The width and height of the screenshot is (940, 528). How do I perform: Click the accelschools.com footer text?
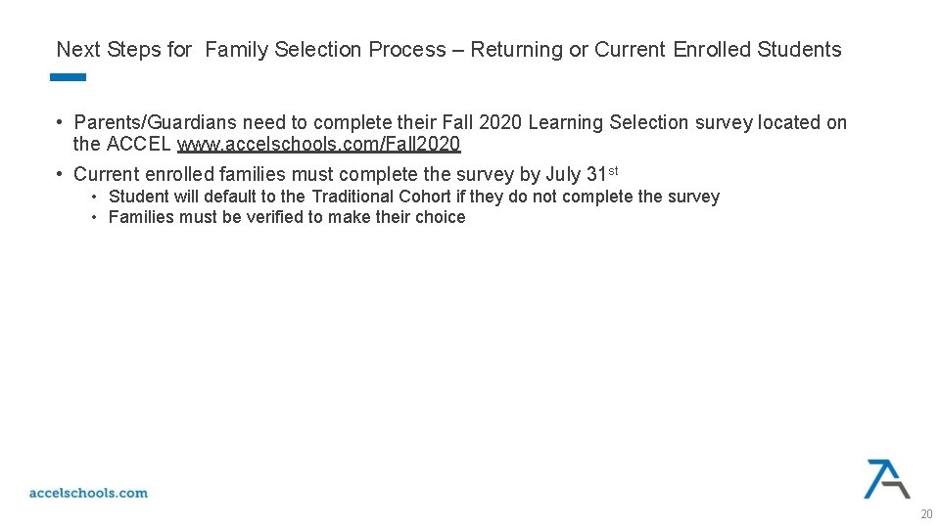point(88,493)
